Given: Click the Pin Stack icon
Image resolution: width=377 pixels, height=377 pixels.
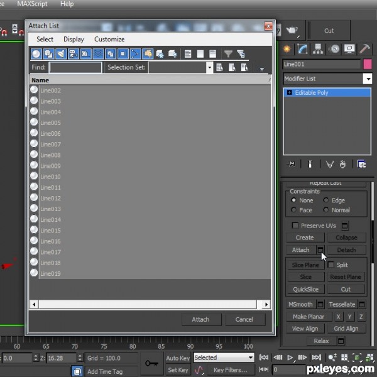Looking at the screenshot, I should (x=292, y=164).
